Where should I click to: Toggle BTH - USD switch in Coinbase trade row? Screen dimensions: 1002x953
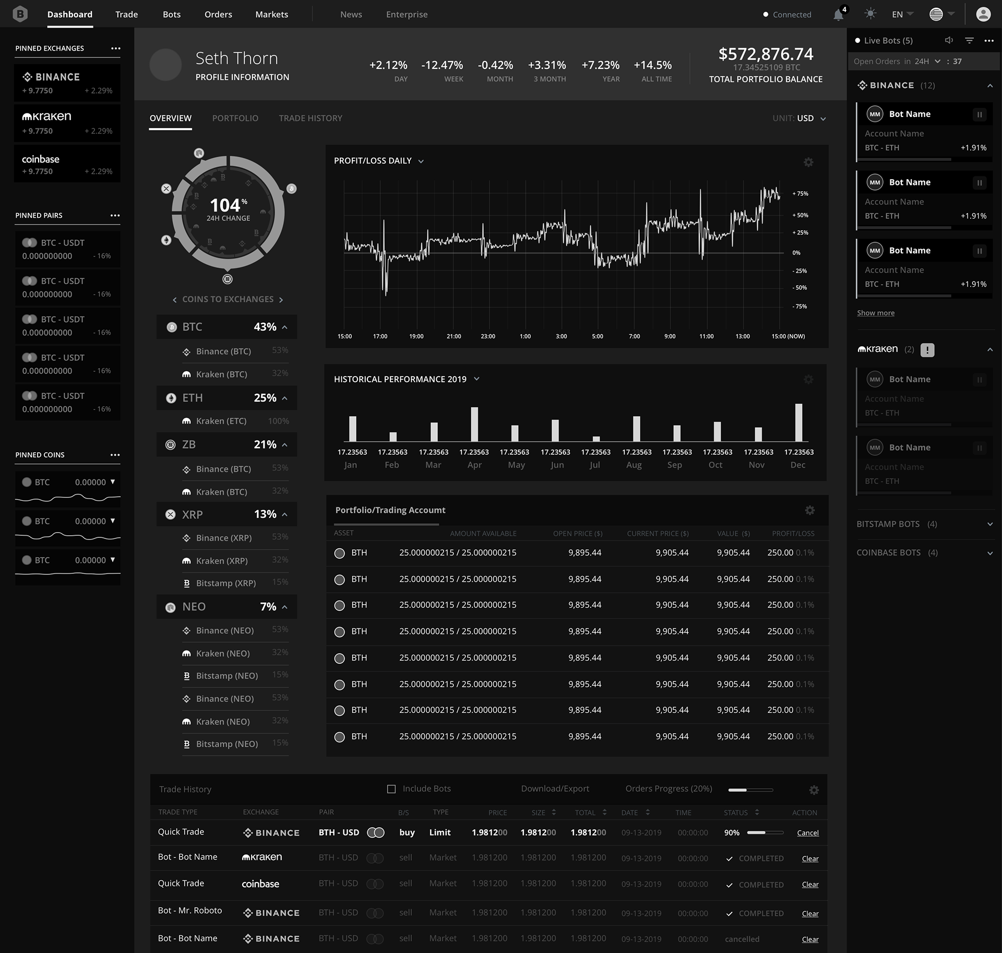tap(375, 884)
